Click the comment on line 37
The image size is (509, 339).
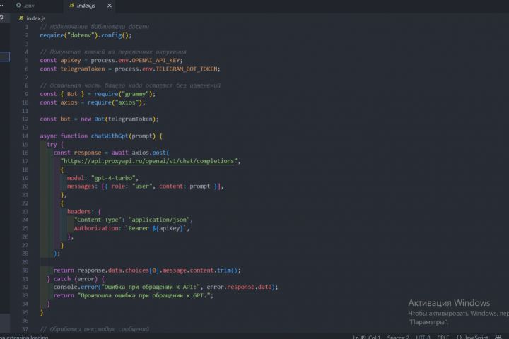click(x=94, y=329)
